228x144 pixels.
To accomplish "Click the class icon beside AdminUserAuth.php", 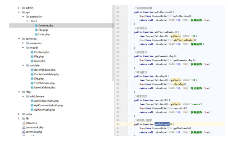I will pos(32,101).
